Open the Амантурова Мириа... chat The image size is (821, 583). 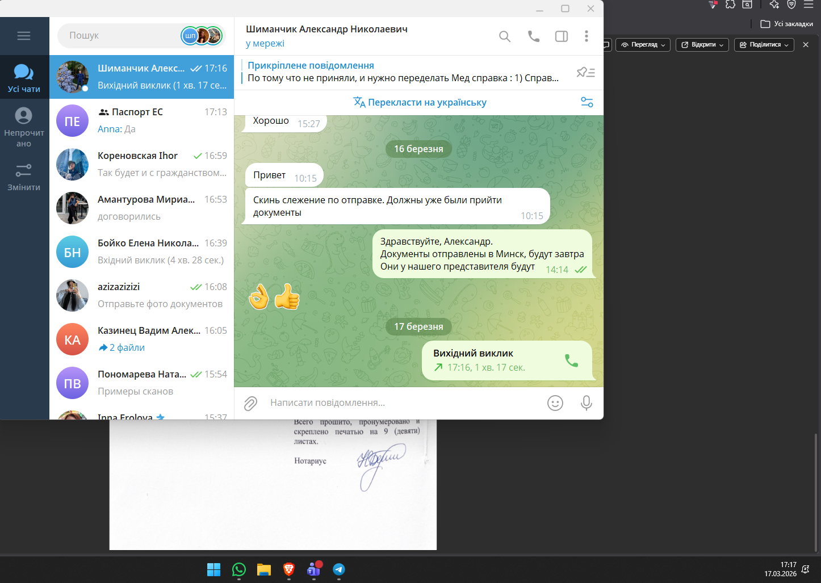142,208
